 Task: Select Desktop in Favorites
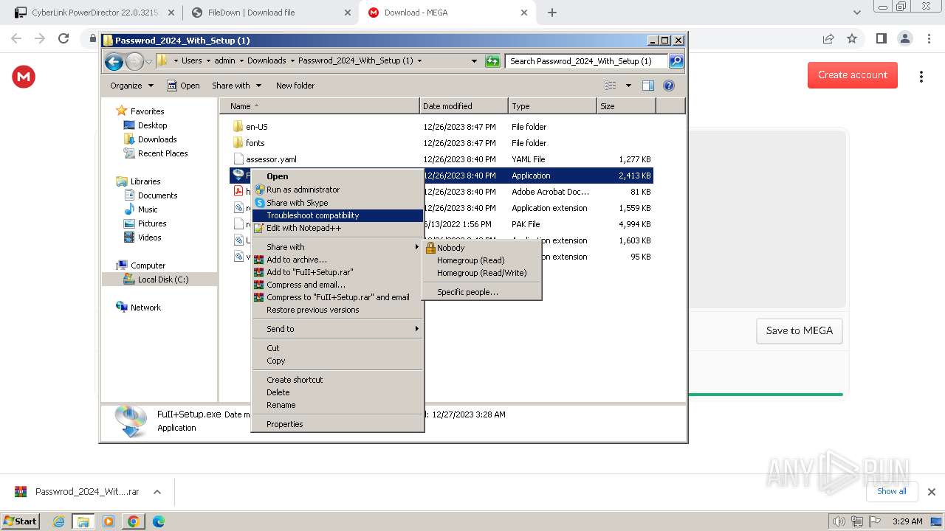(152, 125)
